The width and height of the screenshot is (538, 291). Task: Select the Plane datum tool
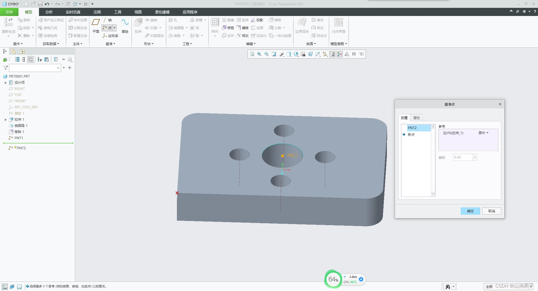(96, 26)
